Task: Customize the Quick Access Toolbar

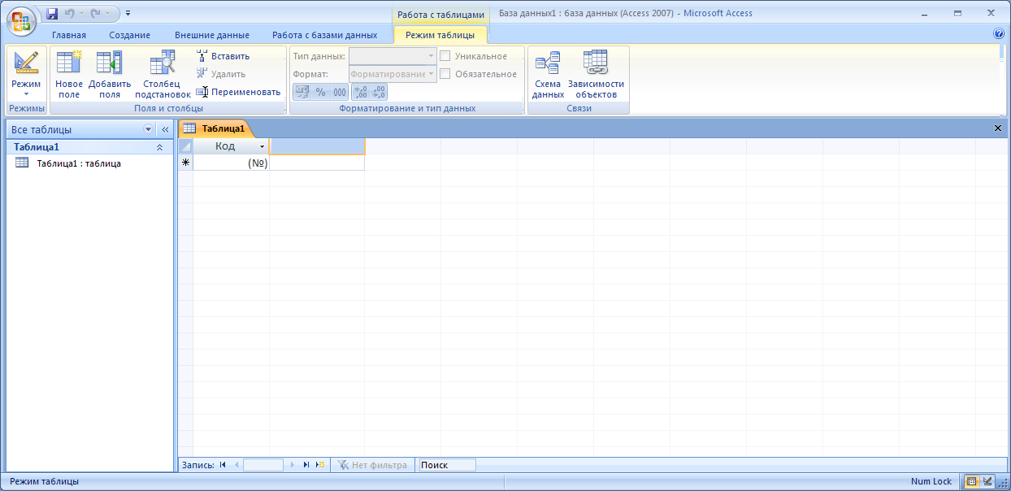Action: click(128, 14)
